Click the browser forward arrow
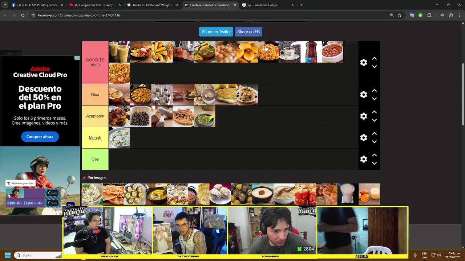The image size is (465, 261). 14,15
